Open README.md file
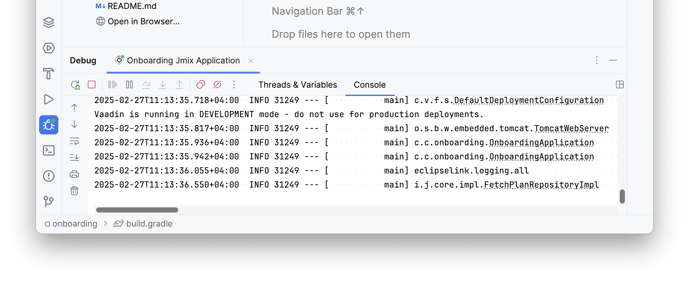The image size is (689, 281). [x=132, y=6]
